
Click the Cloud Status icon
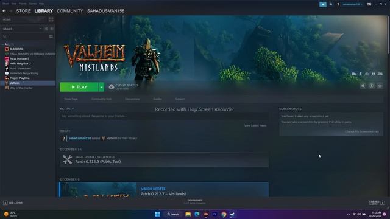[x=112, y=86]
